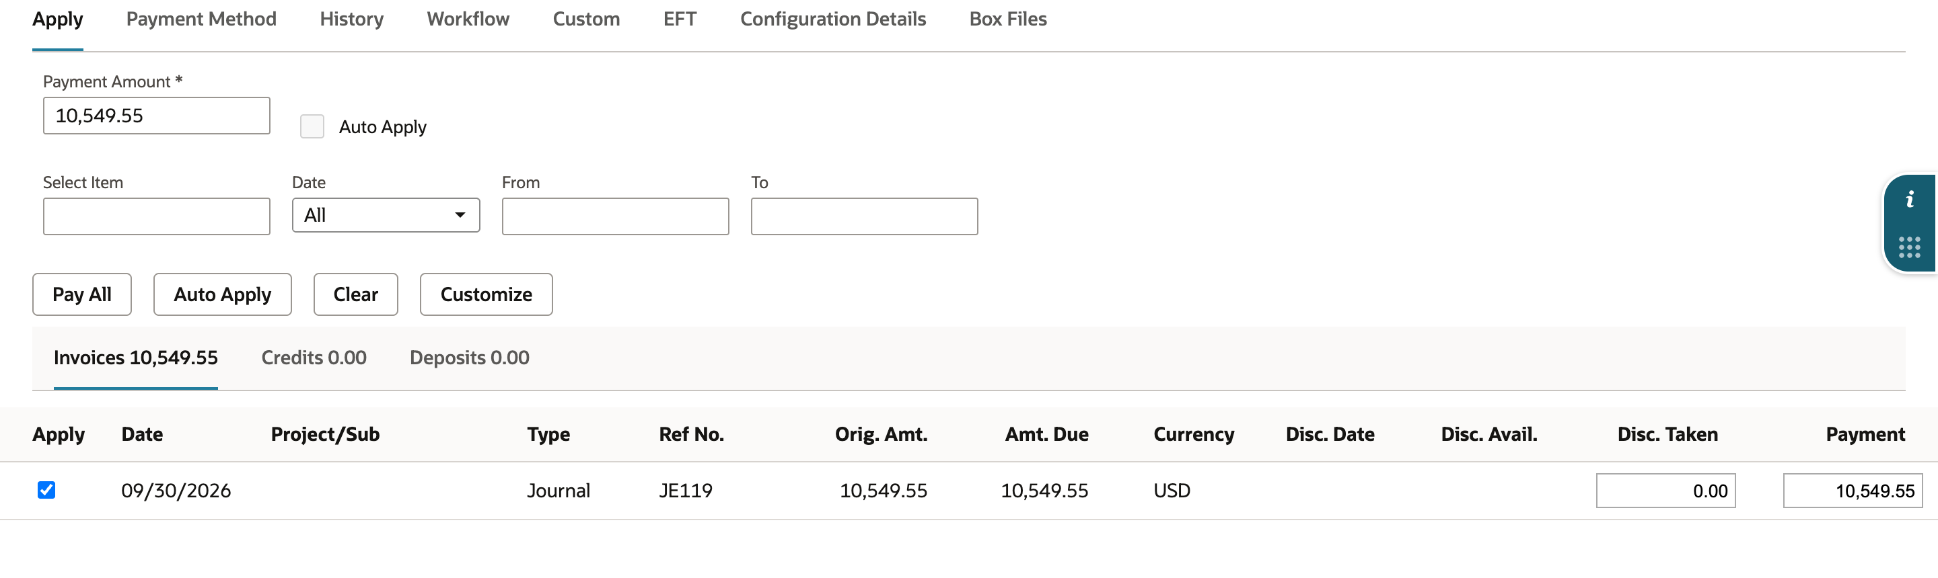
Task: Select the Custom tab
Action: [586, 19]
